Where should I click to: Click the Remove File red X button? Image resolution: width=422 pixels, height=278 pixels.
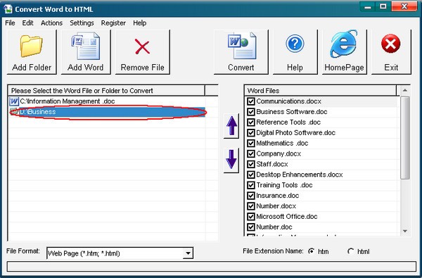pos(142,52)
